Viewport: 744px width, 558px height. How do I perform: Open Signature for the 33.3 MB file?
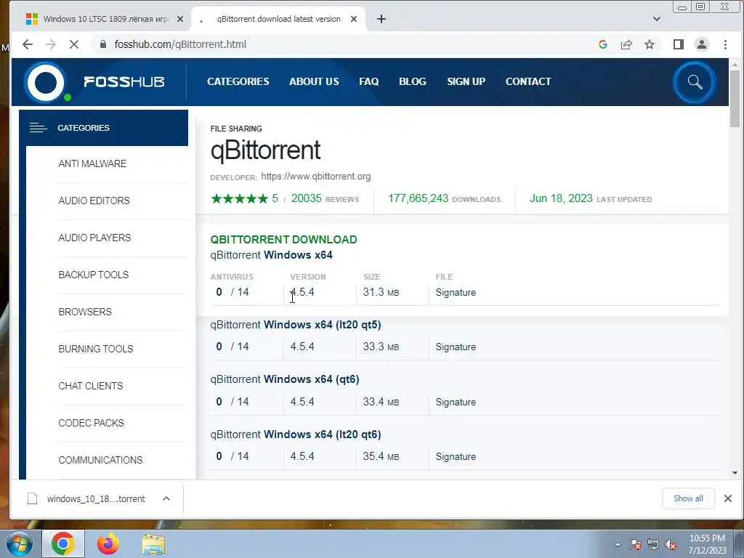click(456, 347)
